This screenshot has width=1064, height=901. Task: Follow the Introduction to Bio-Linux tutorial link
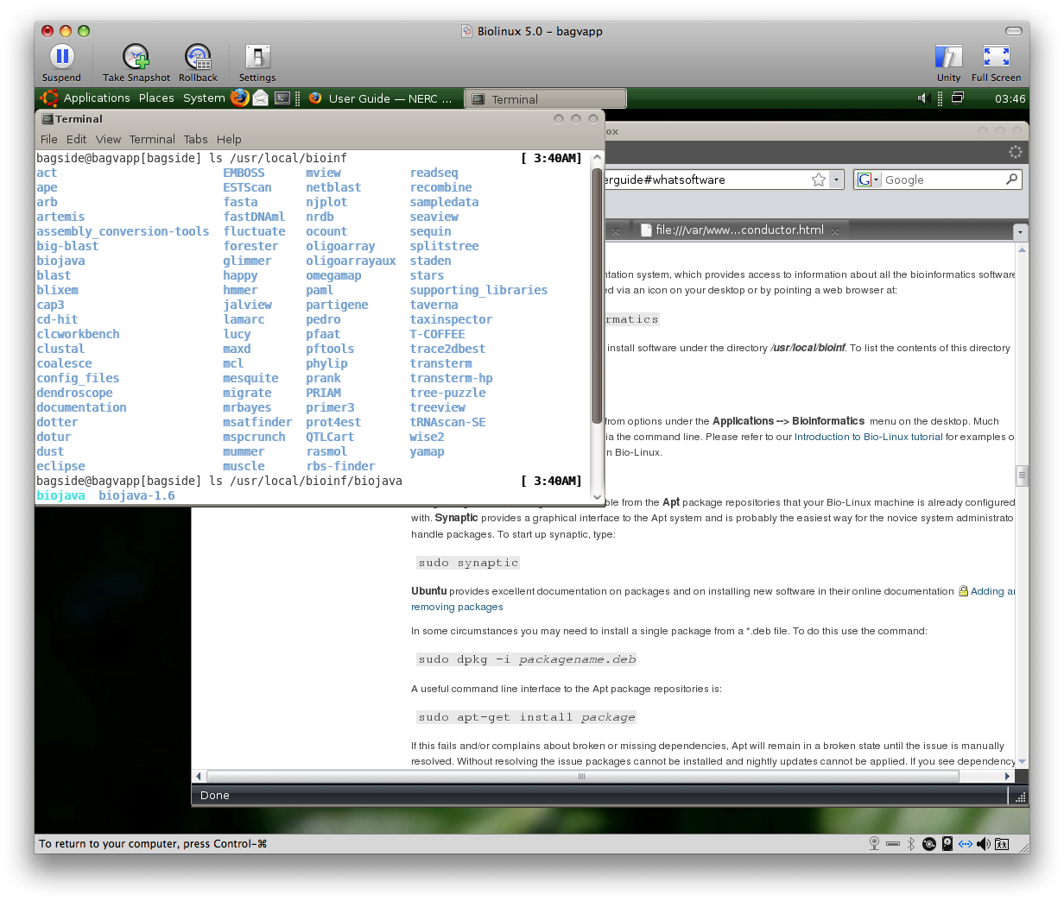(868, 437)
